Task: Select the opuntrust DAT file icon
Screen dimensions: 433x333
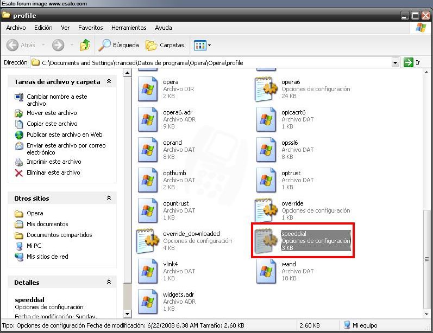Action: pos(148,210)
